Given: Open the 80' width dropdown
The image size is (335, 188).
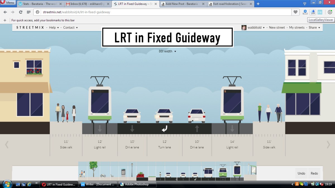Looking at the screenshot, I should point(167,51).
